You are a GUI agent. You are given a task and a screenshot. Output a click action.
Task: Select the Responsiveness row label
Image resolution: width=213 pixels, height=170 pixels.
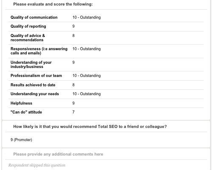(39, 51)
